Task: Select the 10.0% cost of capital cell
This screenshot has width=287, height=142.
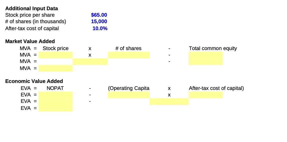Action: pyautogui.click(x=100, y=28)
